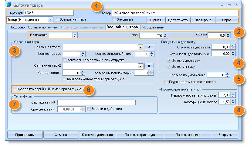Expand the Связанная тара1 dropdown list
This screenshot has height=145, width=247.
click(140, 47)
